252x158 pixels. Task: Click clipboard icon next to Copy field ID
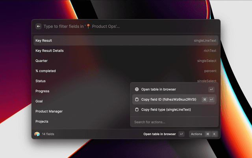point(137,100)
